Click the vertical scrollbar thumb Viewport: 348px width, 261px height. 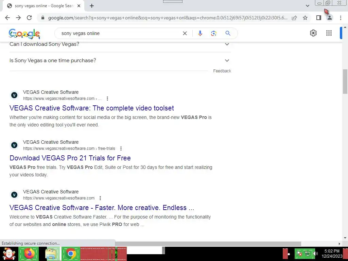coord(345,82)
